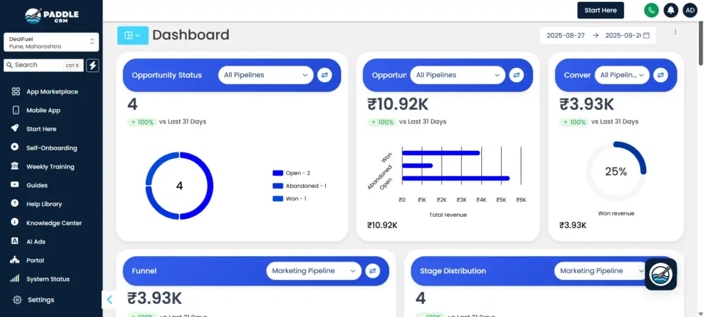704x317 pixels.
Task: Click the ₹10.92K total value heading
Action: coord(398,104)
